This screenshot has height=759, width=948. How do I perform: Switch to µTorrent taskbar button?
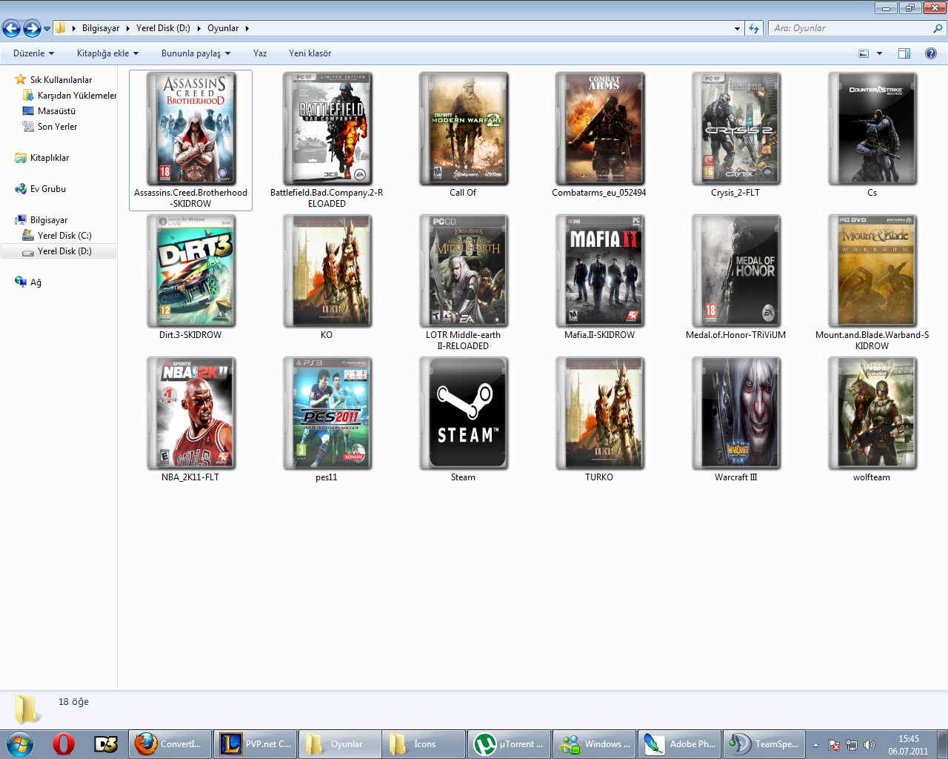(x=509, y=743)
